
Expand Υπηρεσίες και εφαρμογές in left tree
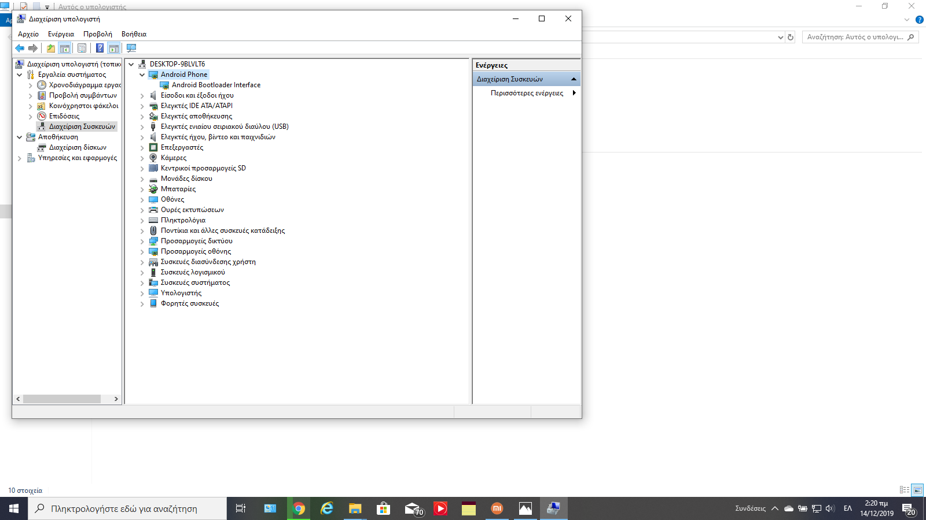pyautogui.click(x=19, y=158)
